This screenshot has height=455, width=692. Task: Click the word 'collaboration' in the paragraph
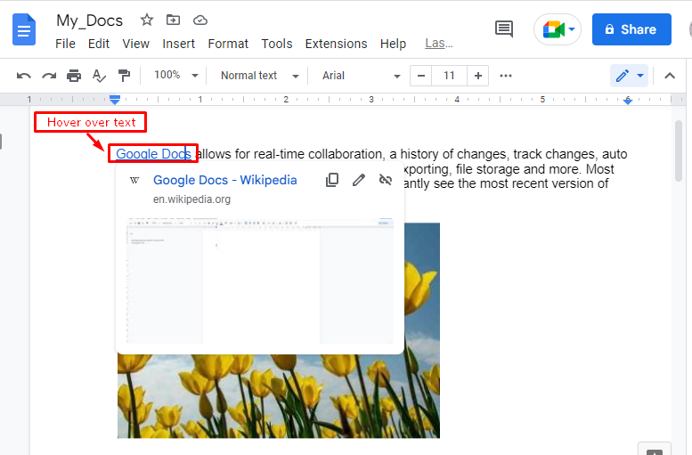pyautogui.click(x=346, y=154)
